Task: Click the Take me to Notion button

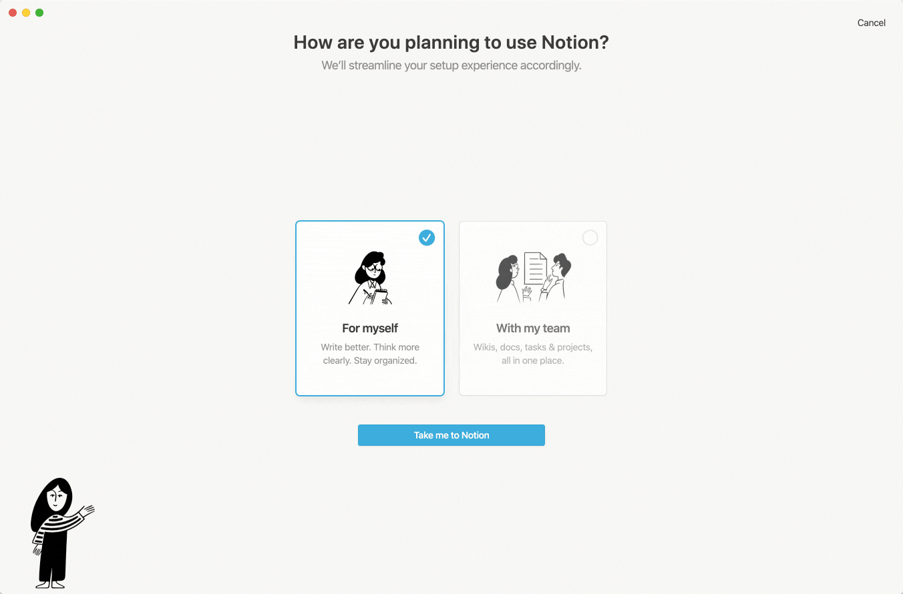Action: 452,435
